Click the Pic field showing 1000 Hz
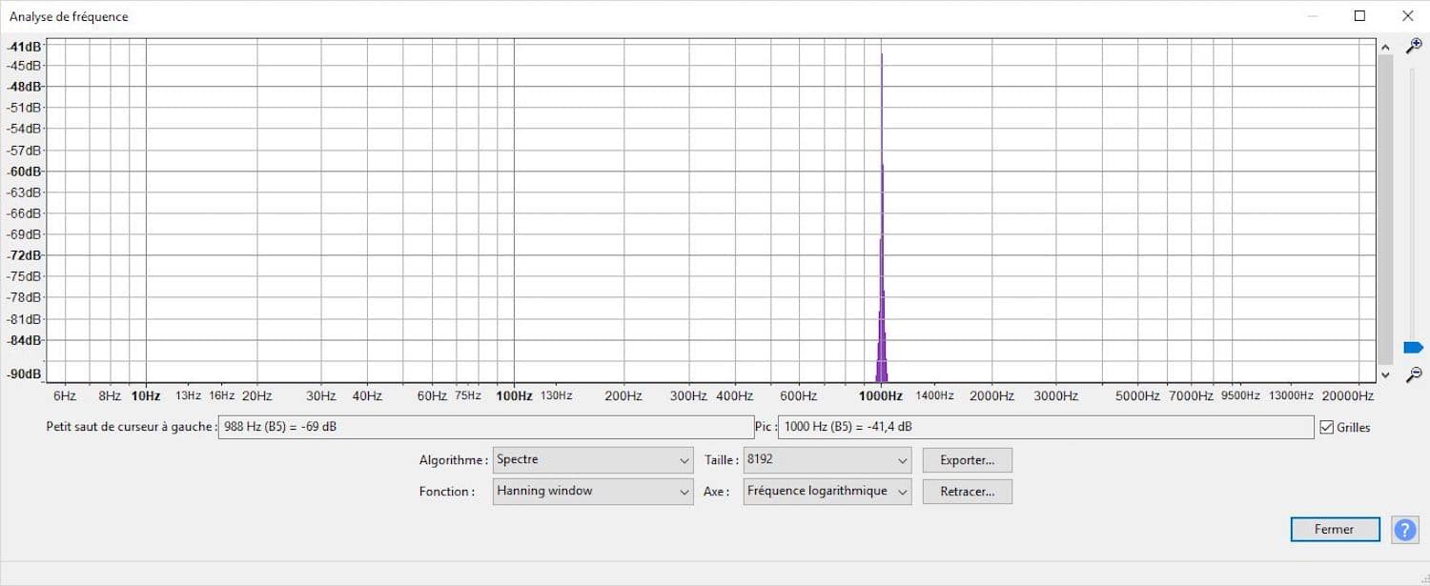Screen dimensions: 1430x586 tap(1046, 428)
